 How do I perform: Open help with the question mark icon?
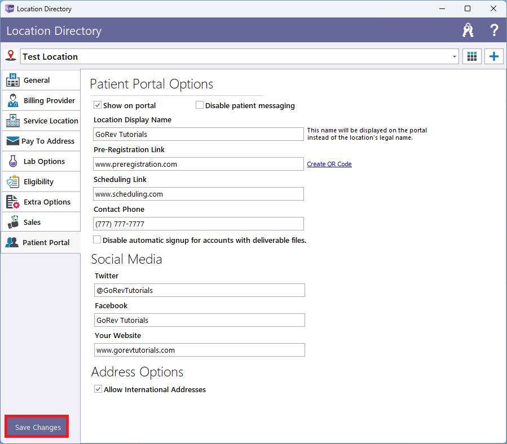(493, 30)
